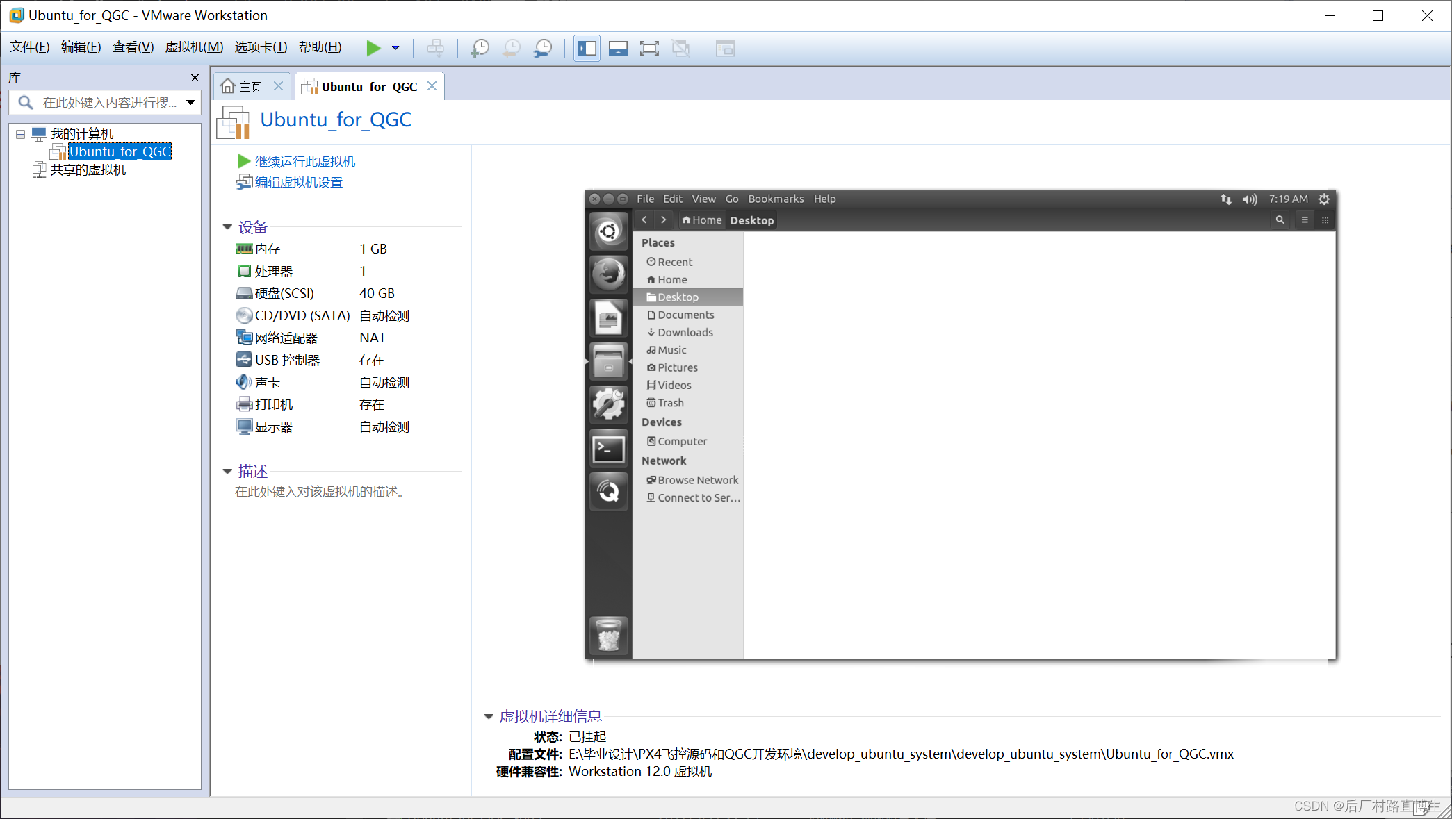Select the memory device icon
1452x819 pixels.
pos(245,249)
